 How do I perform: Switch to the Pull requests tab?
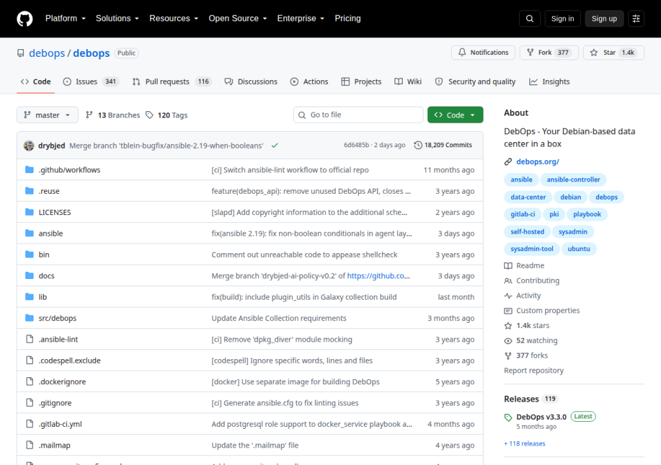[172, 81]
